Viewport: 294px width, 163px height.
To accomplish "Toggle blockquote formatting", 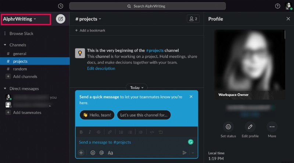I will point(141,132).
